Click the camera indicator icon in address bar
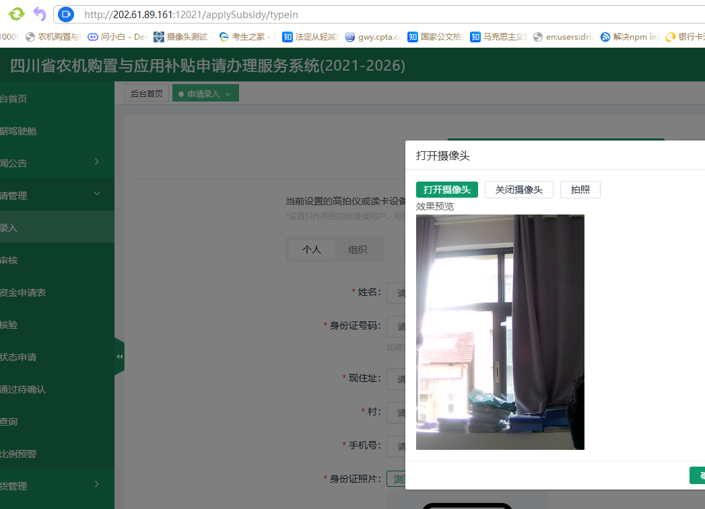The width and height of the screenshot is (705, 509). [x=66, y=14]
